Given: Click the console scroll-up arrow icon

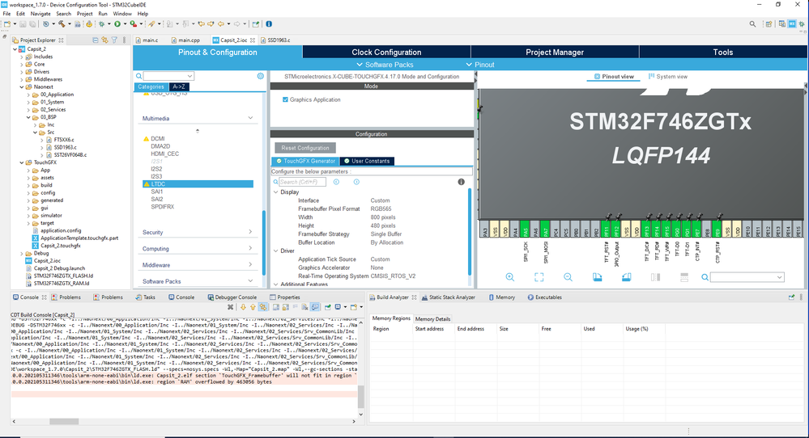Looking at the screenshot, I should (253, 307).
